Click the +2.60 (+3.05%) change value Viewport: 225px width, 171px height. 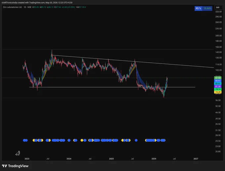(x=68, y=7)
